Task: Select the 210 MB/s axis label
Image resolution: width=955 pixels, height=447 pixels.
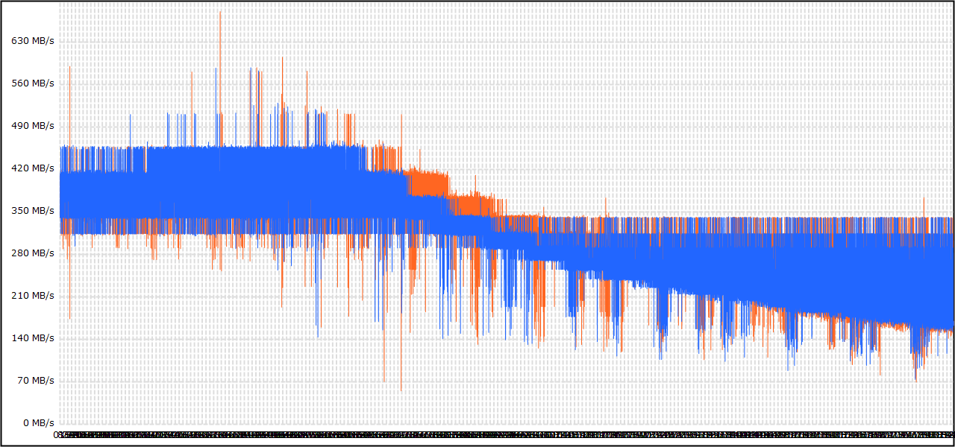Action: pyautogui.click(x=33, y=295)
